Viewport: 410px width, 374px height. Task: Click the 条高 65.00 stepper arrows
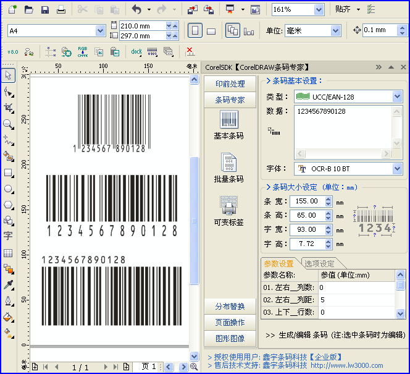click(x=328, y=215)
